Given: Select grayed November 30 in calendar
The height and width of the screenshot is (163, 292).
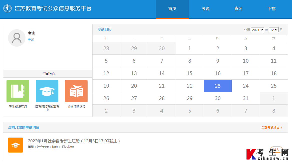Looking at the screenshot, I should point(162,48).
